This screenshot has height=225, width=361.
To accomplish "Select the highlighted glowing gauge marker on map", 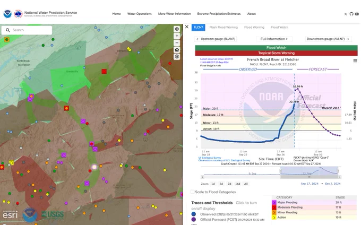I will coord(94,167).
